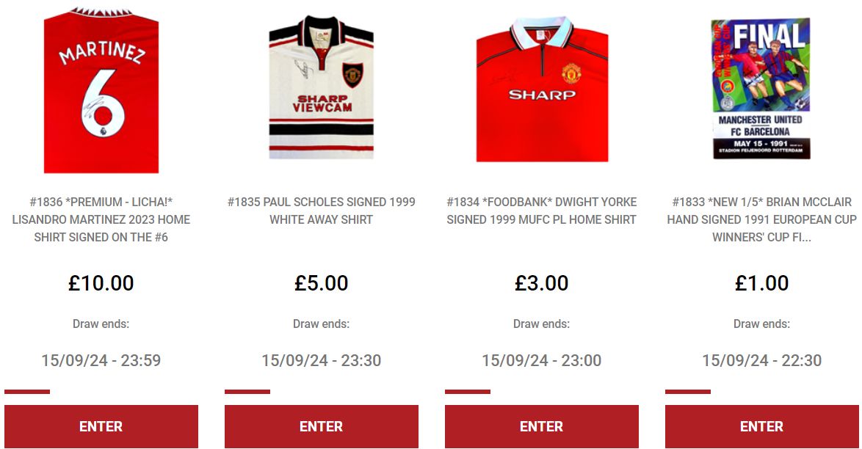Click the £5.00 price text
Screen dimensions: 862x449
(321, 283)
